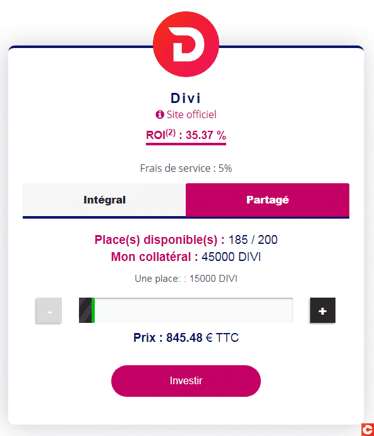Click the Investir button
This screenshot has width=374, height=436.
click(186, 380)
